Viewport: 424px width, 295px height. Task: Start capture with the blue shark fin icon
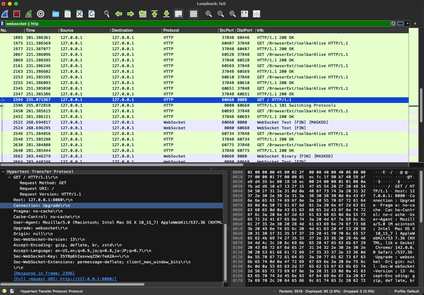pyautogui.click(x=5, y=14)
